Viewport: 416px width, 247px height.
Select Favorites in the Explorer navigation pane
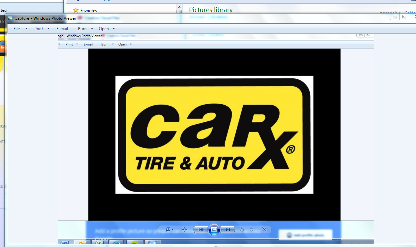tap(88, 11)
